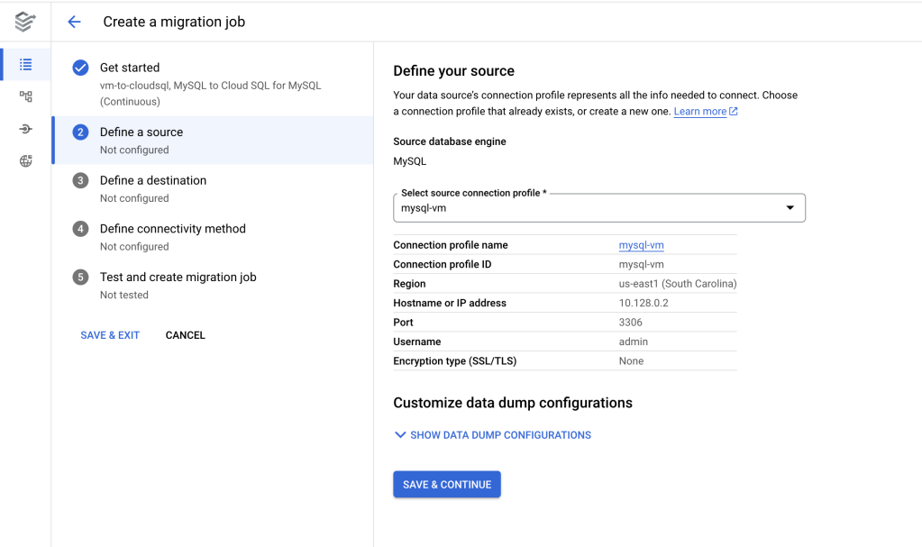The height and width of the screenshot is (547, 922).
Task: Open the source connection profile dropdown
Action: [x=599, y=207]
